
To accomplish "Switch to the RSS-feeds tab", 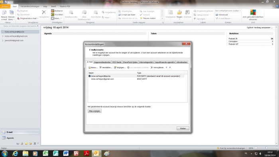I will (117, 62).
